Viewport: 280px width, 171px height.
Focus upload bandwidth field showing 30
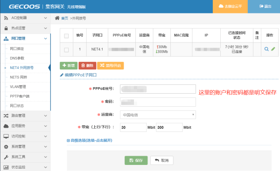133,127
